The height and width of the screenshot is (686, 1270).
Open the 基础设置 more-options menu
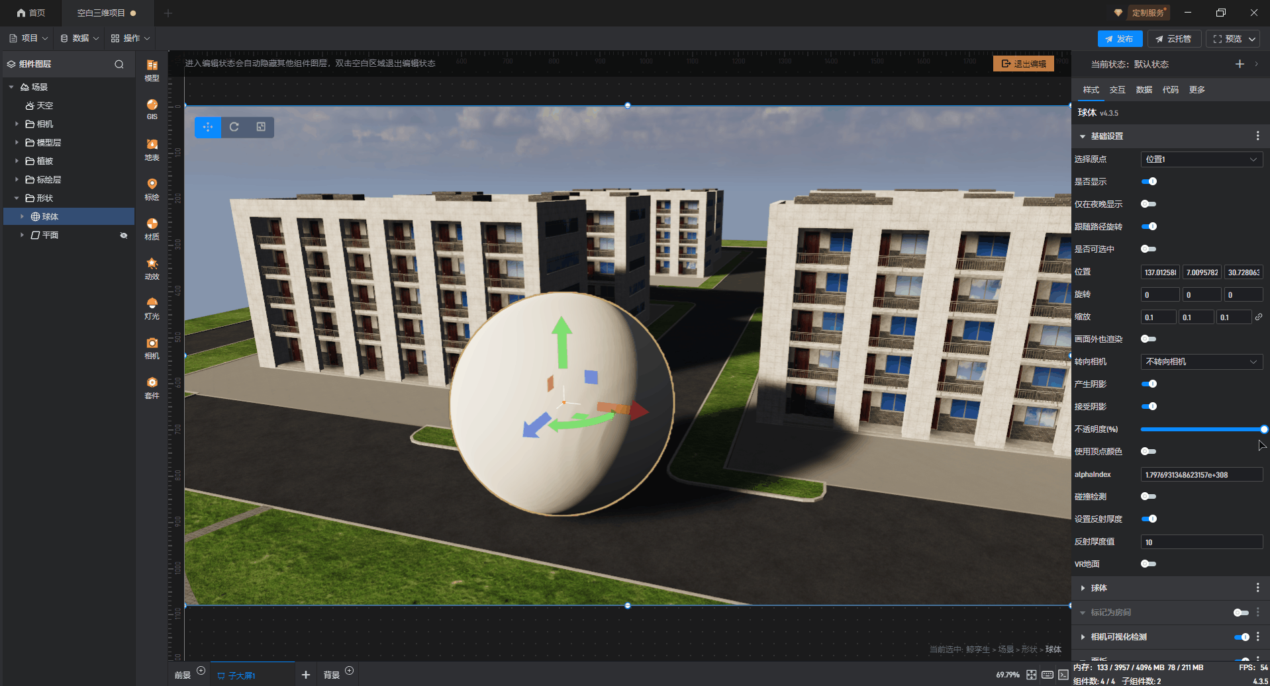(x=1257, y=136)
